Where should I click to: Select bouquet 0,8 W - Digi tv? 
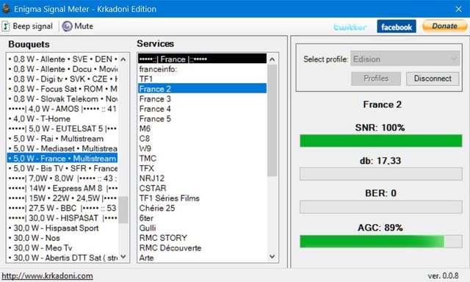pos(62,79)
